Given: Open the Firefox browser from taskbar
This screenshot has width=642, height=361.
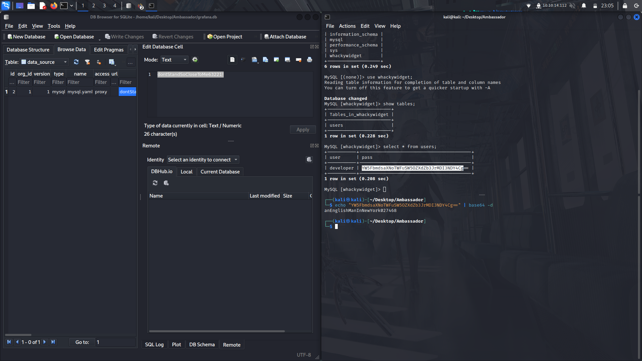Looking at the screenshot, I should [54, 6].
